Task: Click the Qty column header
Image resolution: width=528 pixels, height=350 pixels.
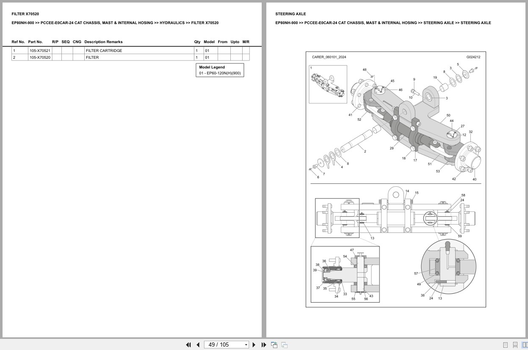Action: pos(197,42)
